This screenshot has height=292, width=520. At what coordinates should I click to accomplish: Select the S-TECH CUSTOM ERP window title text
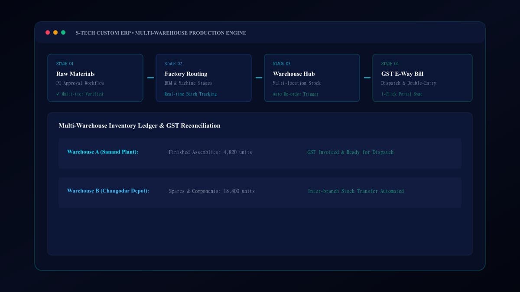tap(161, 33)
